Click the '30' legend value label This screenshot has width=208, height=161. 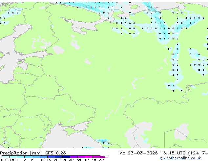(71, 160)
